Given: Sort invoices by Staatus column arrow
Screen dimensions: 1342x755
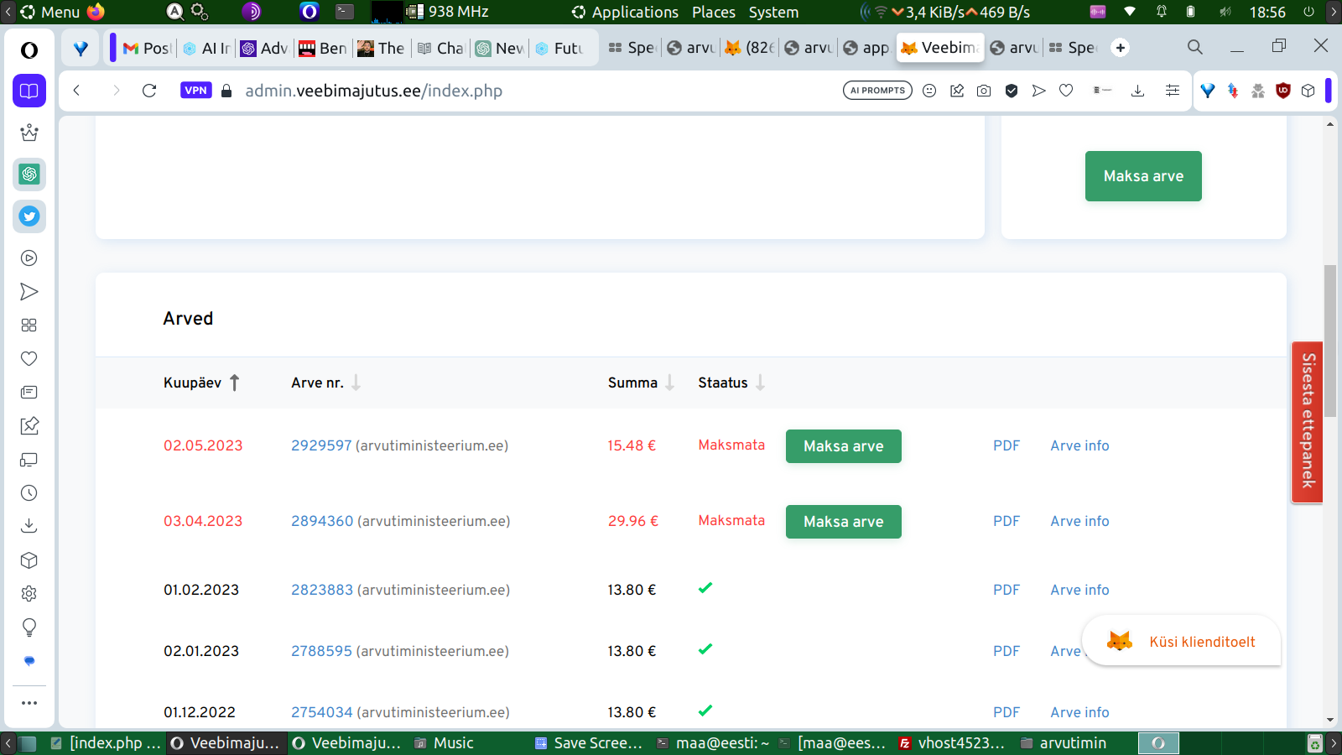Looking at the screenshot, I should click(761, 383).
